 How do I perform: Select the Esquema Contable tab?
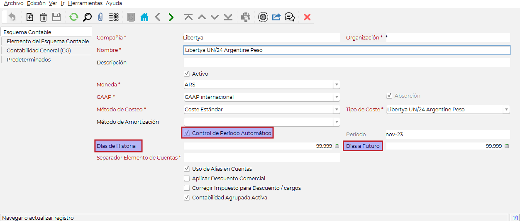pyautogui.click(x=46, y=32)
